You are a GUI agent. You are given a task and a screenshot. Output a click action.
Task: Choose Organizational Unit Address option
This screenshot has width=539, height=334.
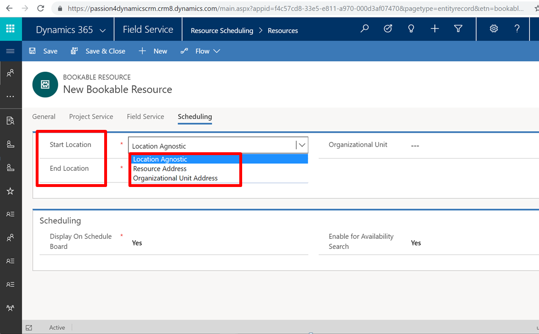click(x=175, y=178)
